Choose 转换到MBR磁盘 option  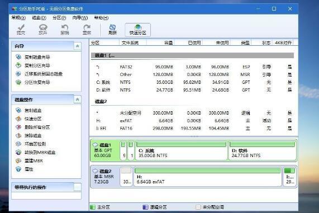[40, 152]
